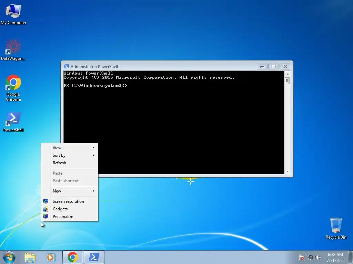Screen dimensions: 353x264
Task: Open the network tray icon
Action: [310, 257]
